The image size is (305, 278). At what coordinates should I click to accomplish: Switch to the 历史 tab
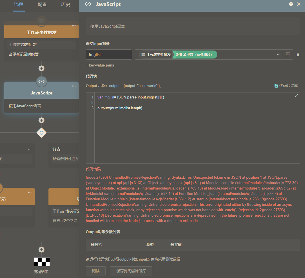(x=66, y=5)
